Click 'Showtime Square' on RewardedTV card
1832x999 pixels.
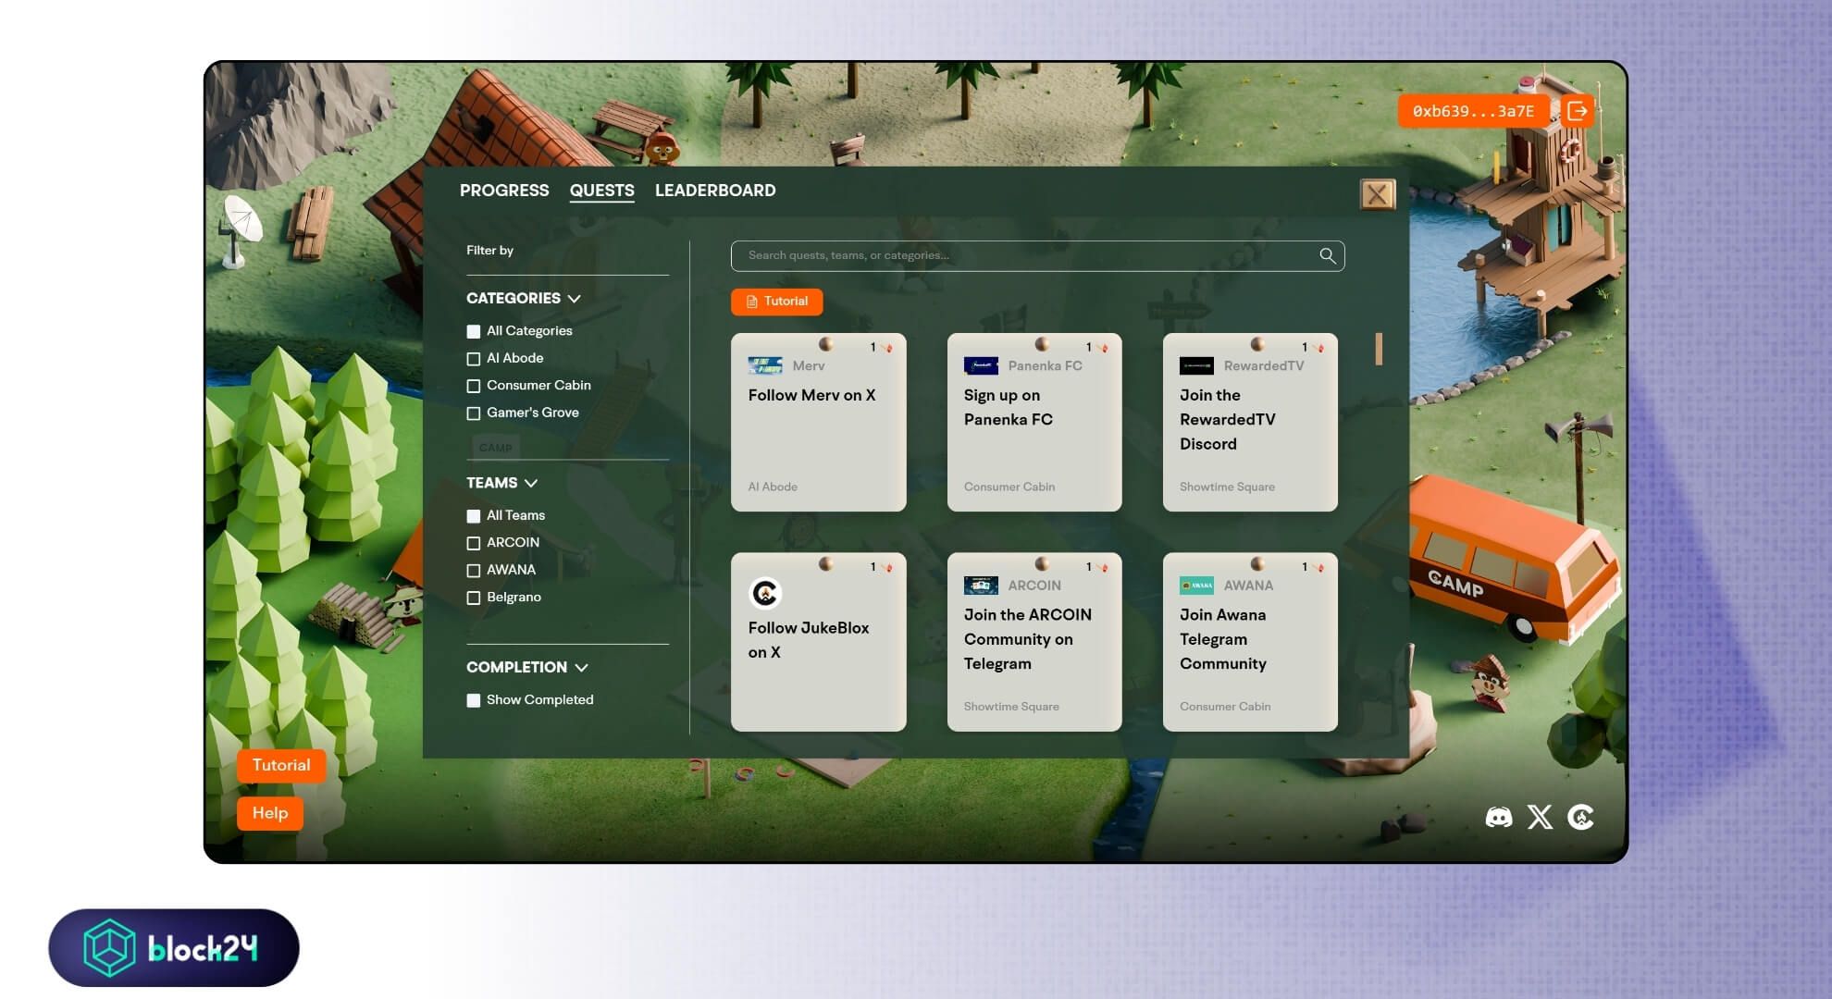[x=1227, y=487]
